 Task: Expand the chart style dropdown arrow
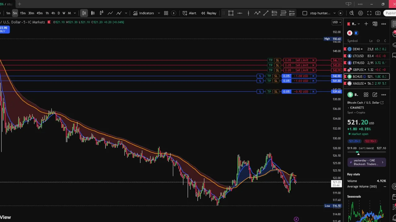click(x=126, y=13)
